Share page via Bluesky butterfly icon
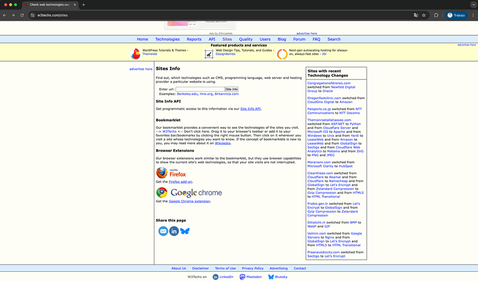Screen dimensions: 478x282 (x=184, y=231)
